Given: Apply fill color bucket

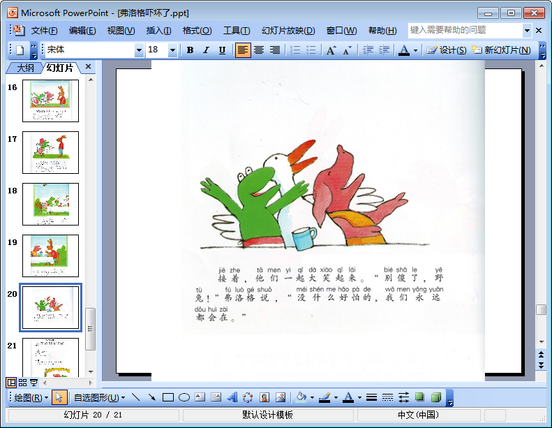Looking at the screenshot, I should coord(301,398).
